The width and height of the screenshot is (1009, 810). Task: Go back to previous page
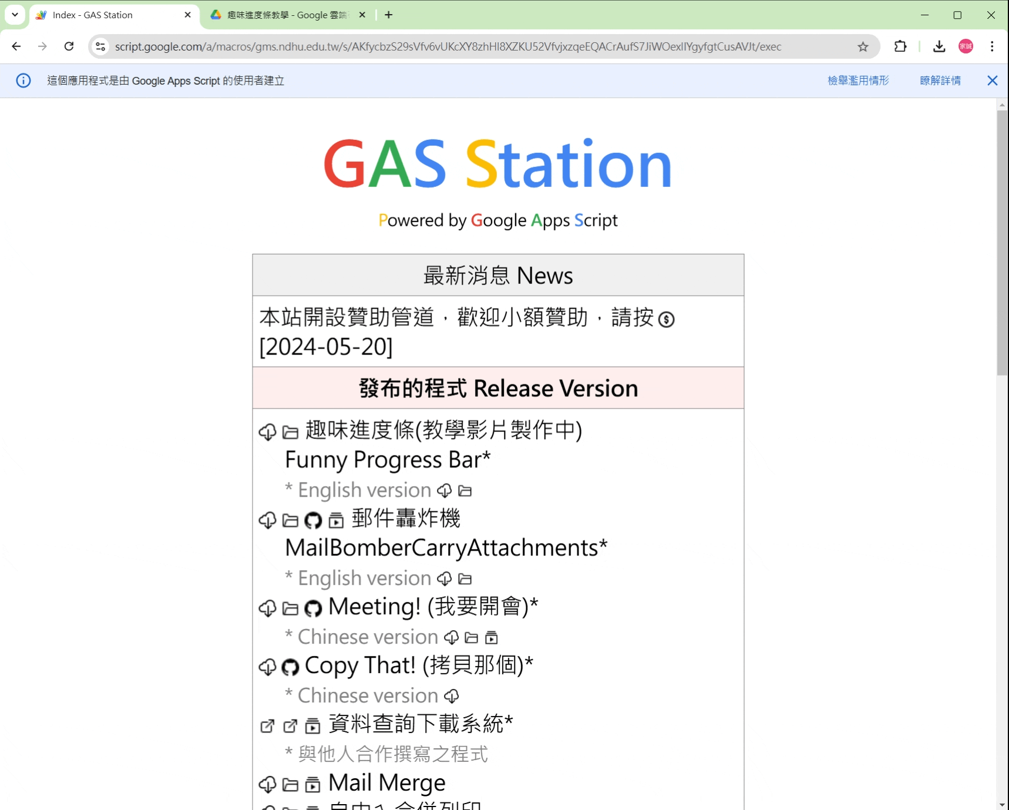pyautogui.click(x=16, y=46)
